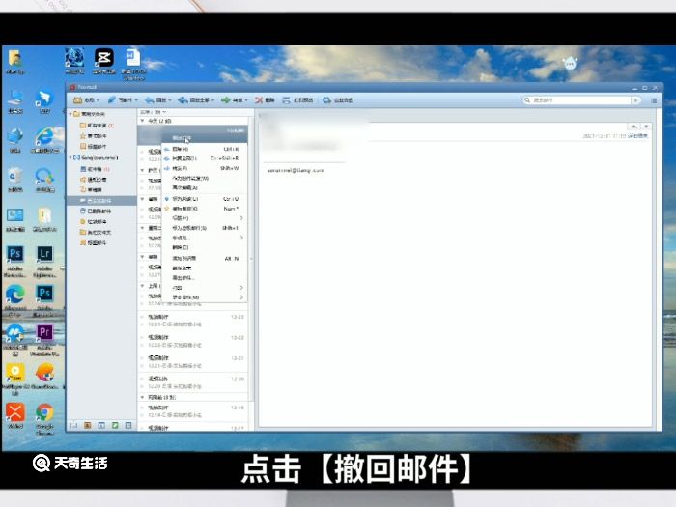Open dropdown arrow next to reply-all button
The image size is (676, 507).
click(x=213, y=100)
